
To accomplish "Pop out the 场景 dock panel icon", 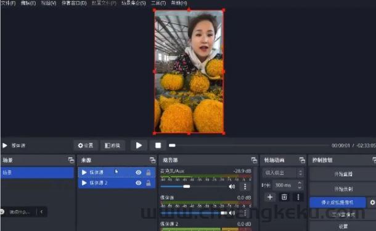I will [72, 160].
